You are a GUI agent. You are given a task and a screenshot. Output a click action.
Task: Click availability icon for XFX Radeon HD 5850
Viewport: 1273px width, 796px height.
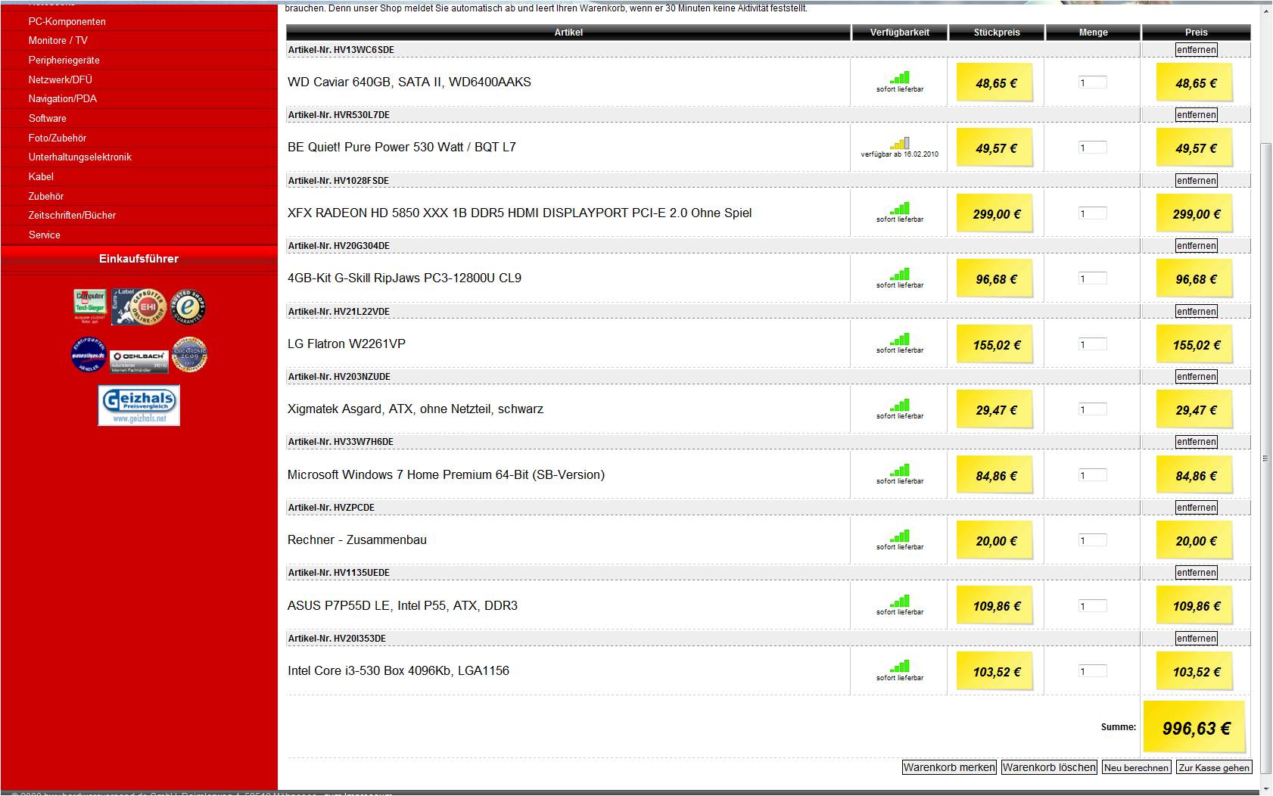(900, 208)
